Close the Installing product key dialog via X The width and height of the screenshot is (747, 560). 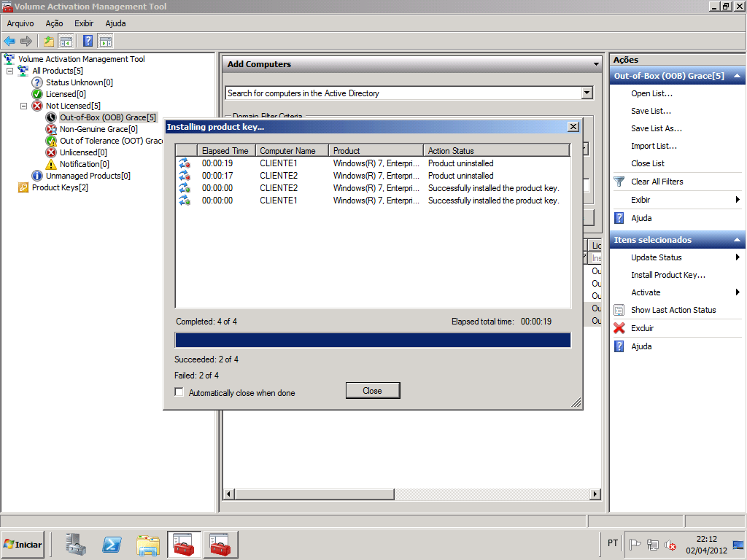point(573,127)
